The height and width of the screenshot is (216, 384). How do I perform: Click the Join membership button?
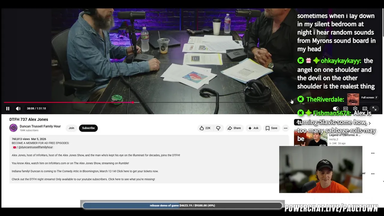(x=71, y=128)
